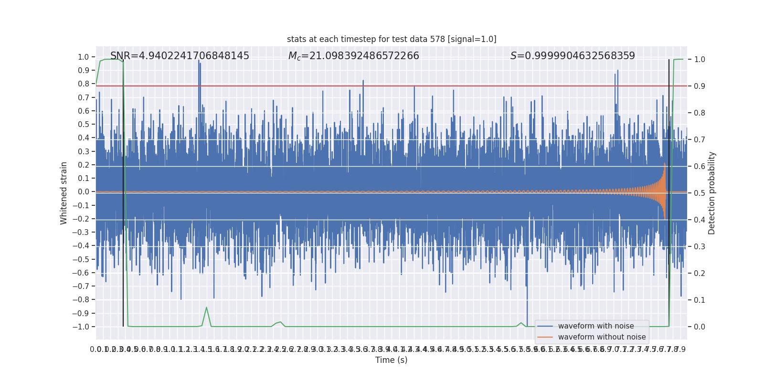Image resolution: width=764 pixels, height=382 pixels.
Task: Click Detection probability tick label 0.7
Action: (x=700, y=139)
